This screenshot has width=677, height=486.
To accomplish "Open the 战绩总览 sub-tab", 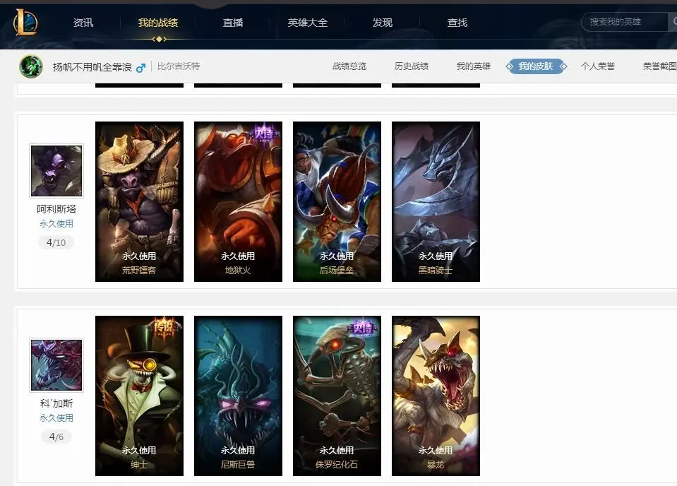I will [x=349, y=66].
